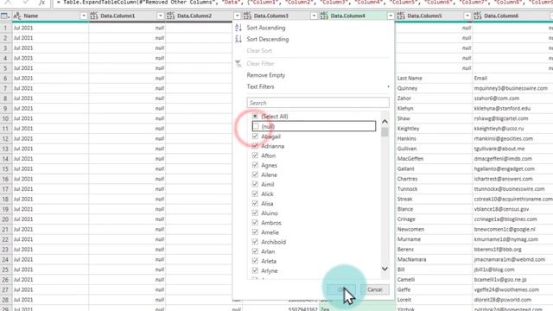Tick the (null) checkbox

(x=256, y=126)
